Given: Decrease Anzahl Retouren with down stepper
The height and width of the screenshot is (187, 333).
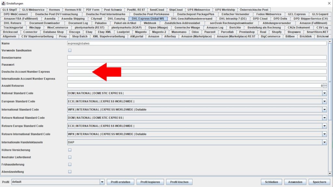Looking at the screenshot, I should coord(325,87).
